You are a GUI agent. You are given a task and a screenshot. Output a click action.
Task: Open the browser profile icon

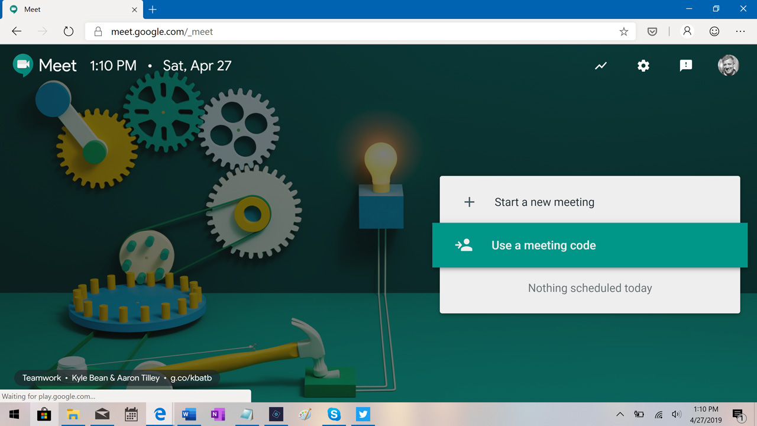[x=687, y=31]
